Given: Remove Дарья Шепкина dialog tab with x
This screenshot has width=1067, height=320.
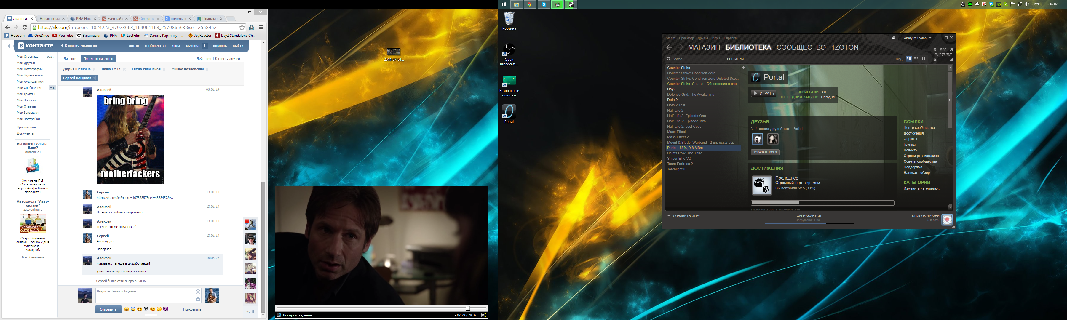Looking at the screenshot, I should point(95,69).
